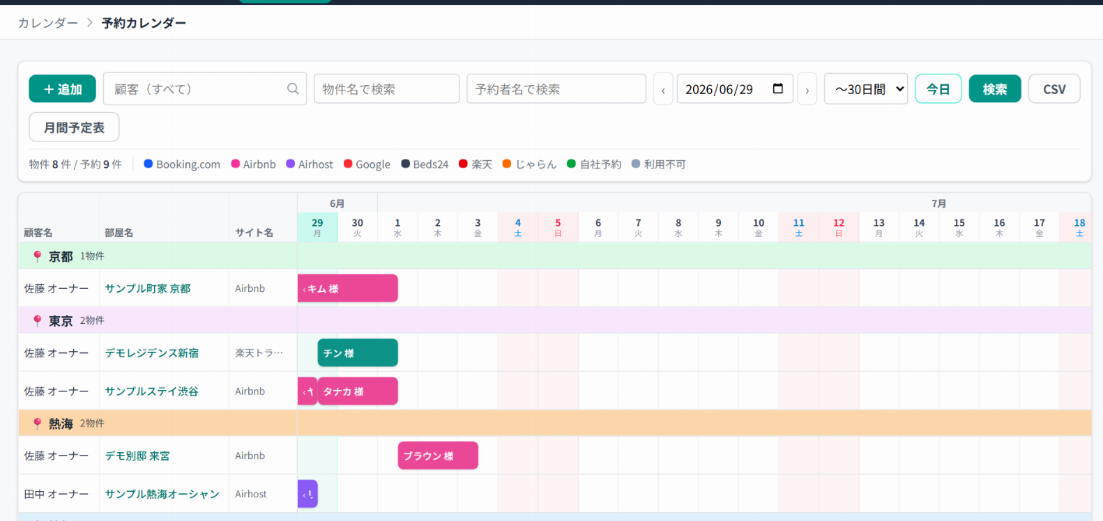Viewport: 1103px width, 521px height.
Task: Click the search magnifier in customer field
Action: coord(293,88)
